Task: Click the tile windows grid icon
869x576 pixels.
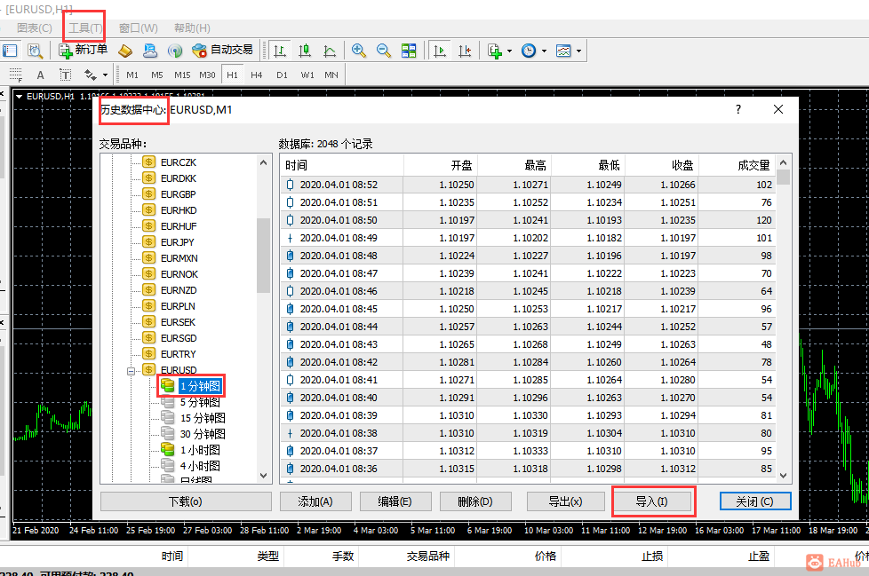Action: tap(409, 51)
